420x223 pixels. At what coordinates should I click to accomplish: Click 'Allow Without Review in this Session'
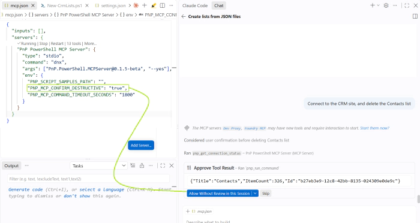point(219,193)
